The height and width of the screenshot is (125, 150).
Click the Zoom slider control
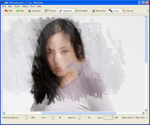tap(109, 117)
